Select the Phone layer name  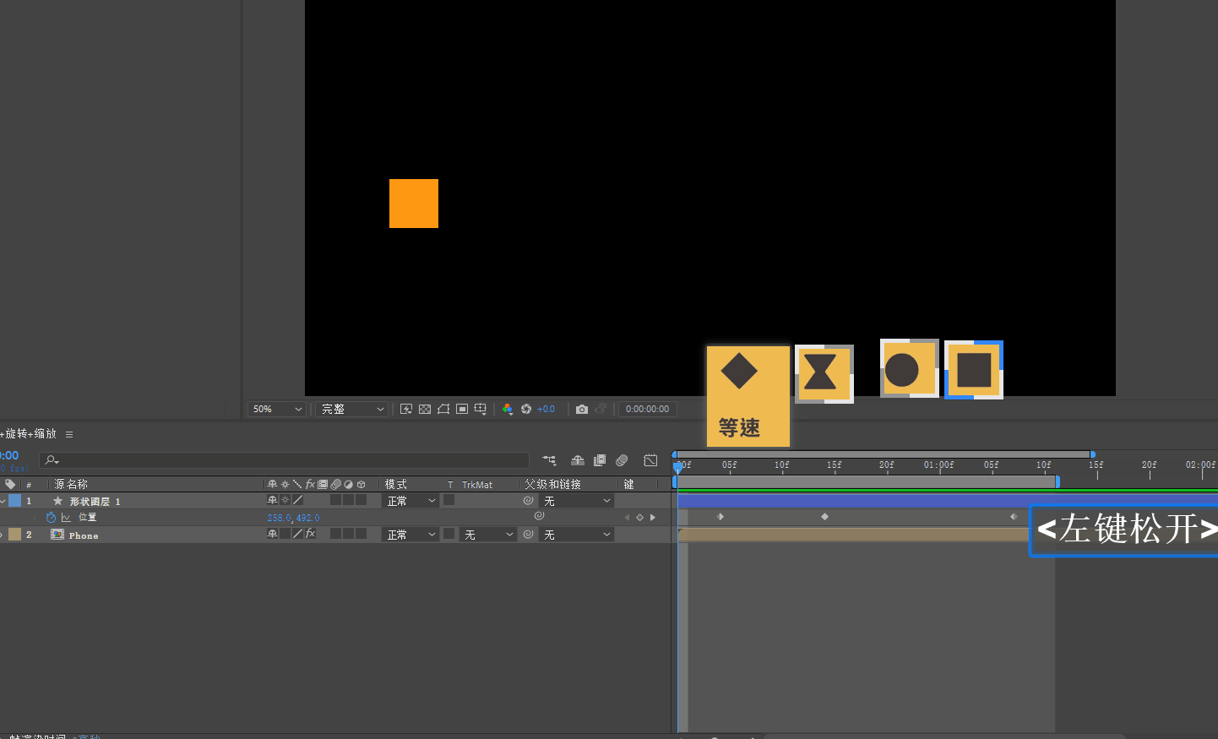pyautogui.click(x=84, y=535)
